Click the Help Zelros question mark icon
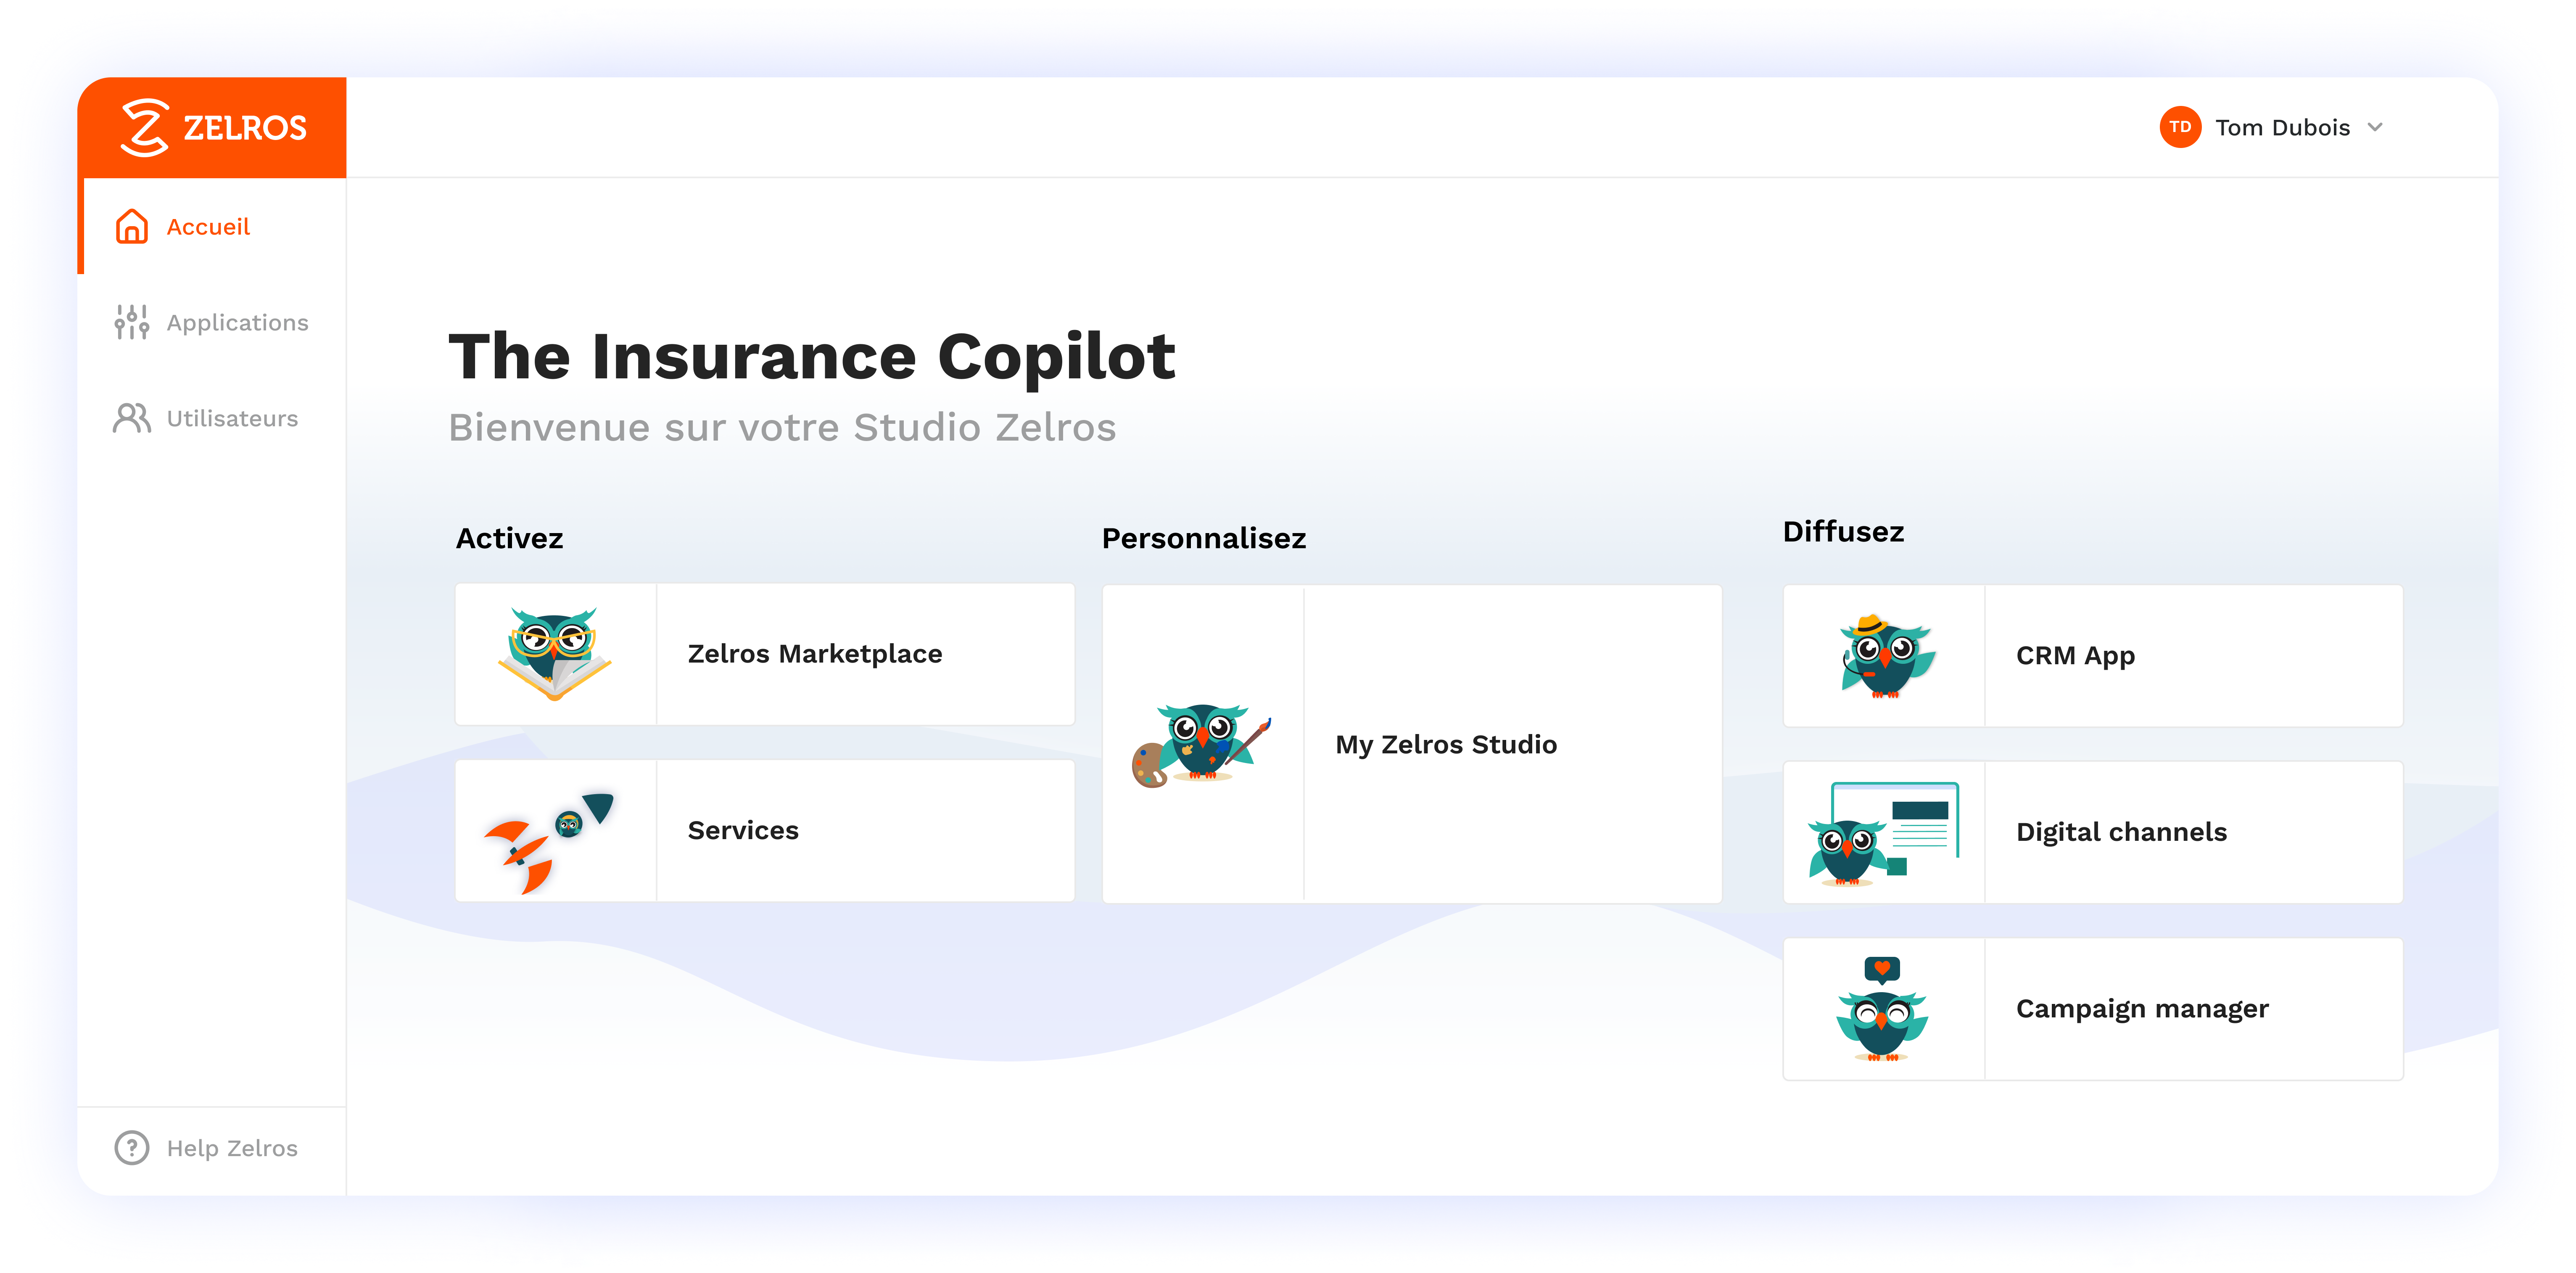Viewport: 2576px width, 1273px height. pyautogui.click(x=132, y=1148)
